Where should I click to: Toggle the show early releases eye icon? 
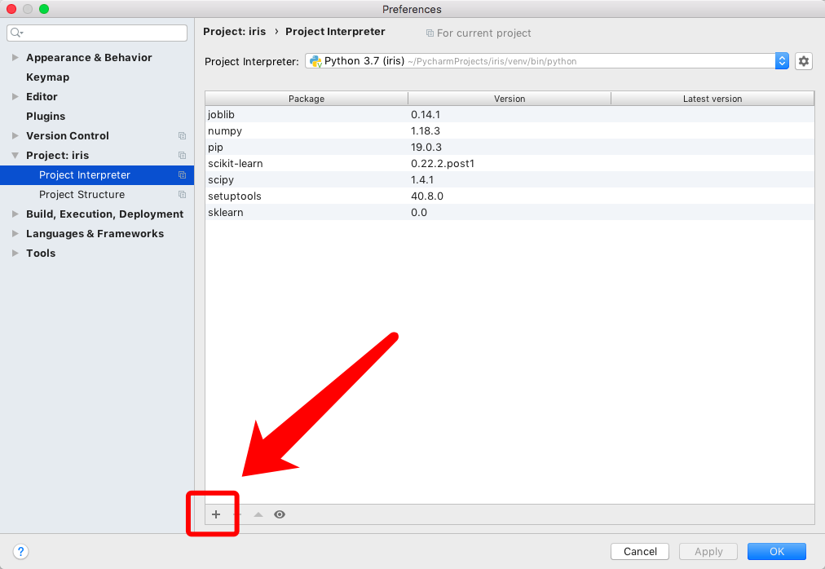(x=280, y=514)
